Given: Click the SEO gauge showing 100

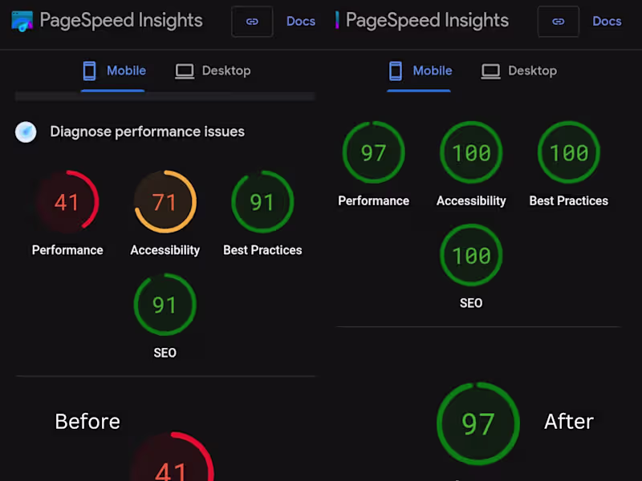Looking at the screenshot, I should coord(471,255).
